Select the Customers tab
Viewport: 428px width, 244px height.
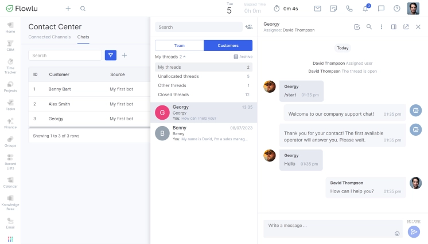228,45
